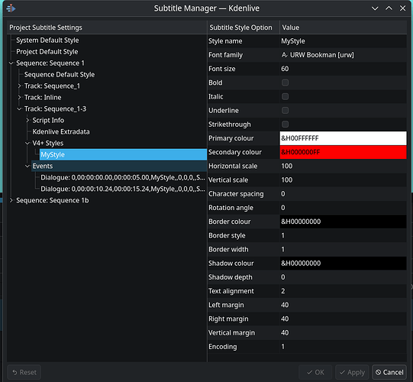Collapse the V4+ Styles node
This screenshot has width=413, height=382.
(x=27, y=143)
